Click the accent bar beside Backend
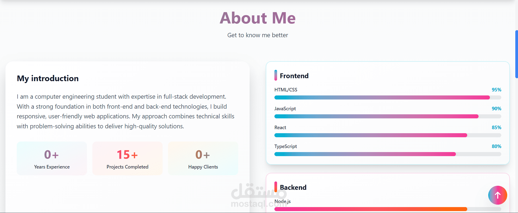Image resolution: width=518 pixels, height=213 pixels. click(275, 187)
